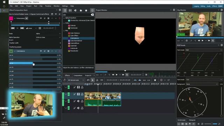Clear the effects search field
Viewport: 224px width, 126px height.
click(92, 15)
